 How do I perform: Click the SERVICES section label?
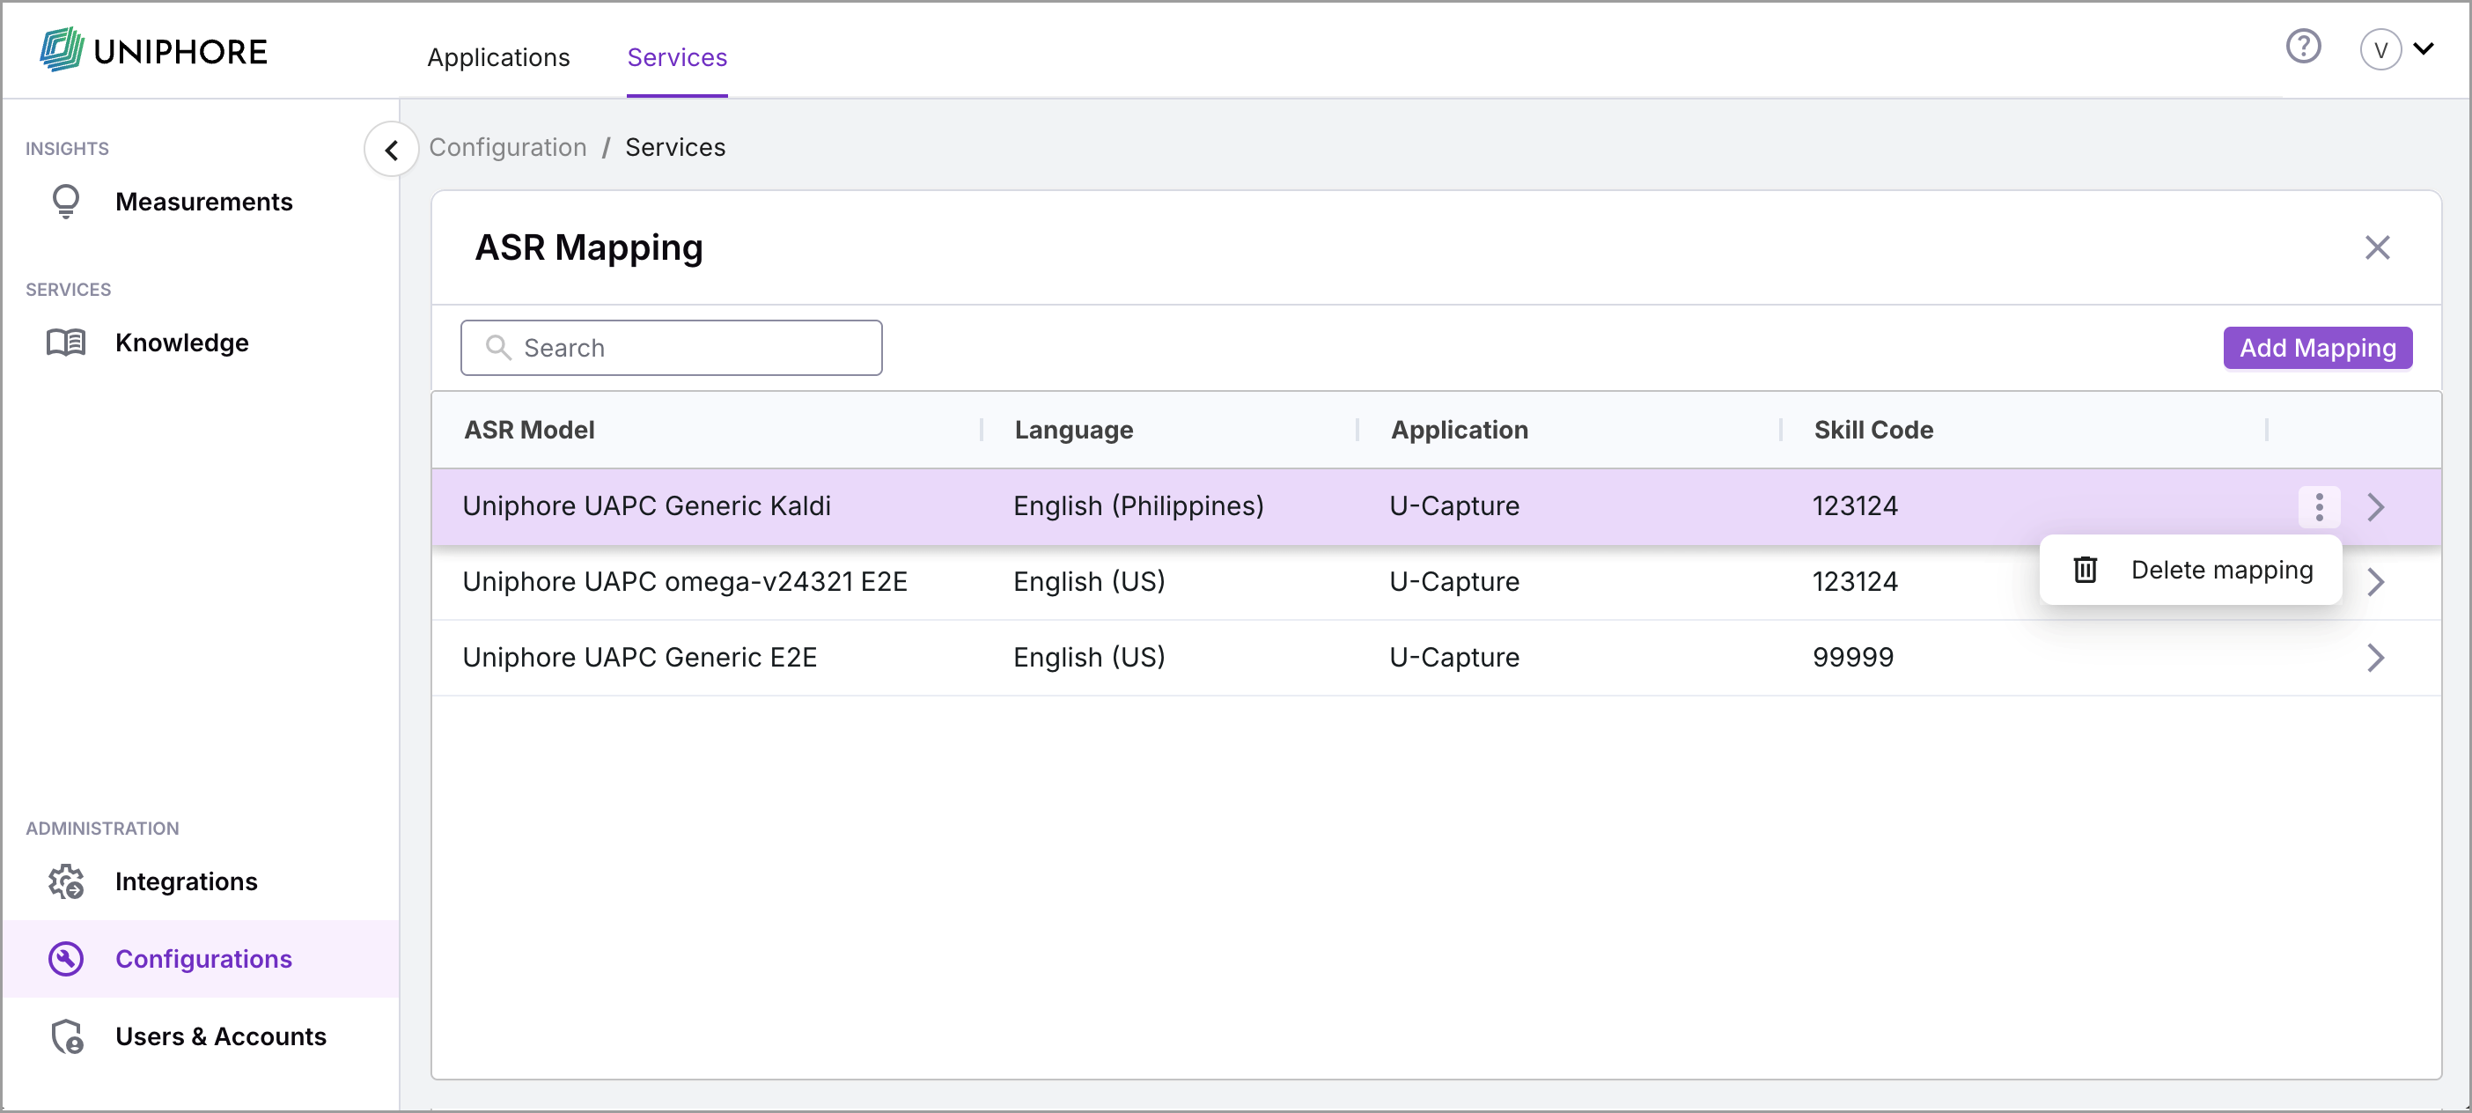[x=68, y=290]
